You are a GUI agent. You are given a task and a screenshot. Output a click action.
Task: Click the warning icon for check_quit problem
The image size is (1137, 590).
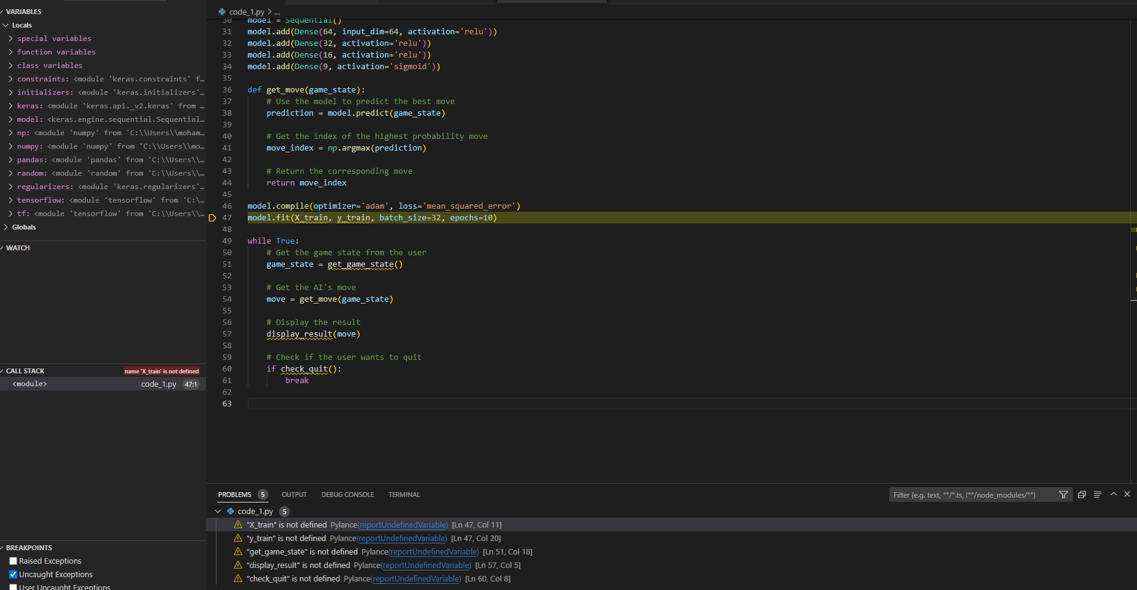click(x=238, y=578)
